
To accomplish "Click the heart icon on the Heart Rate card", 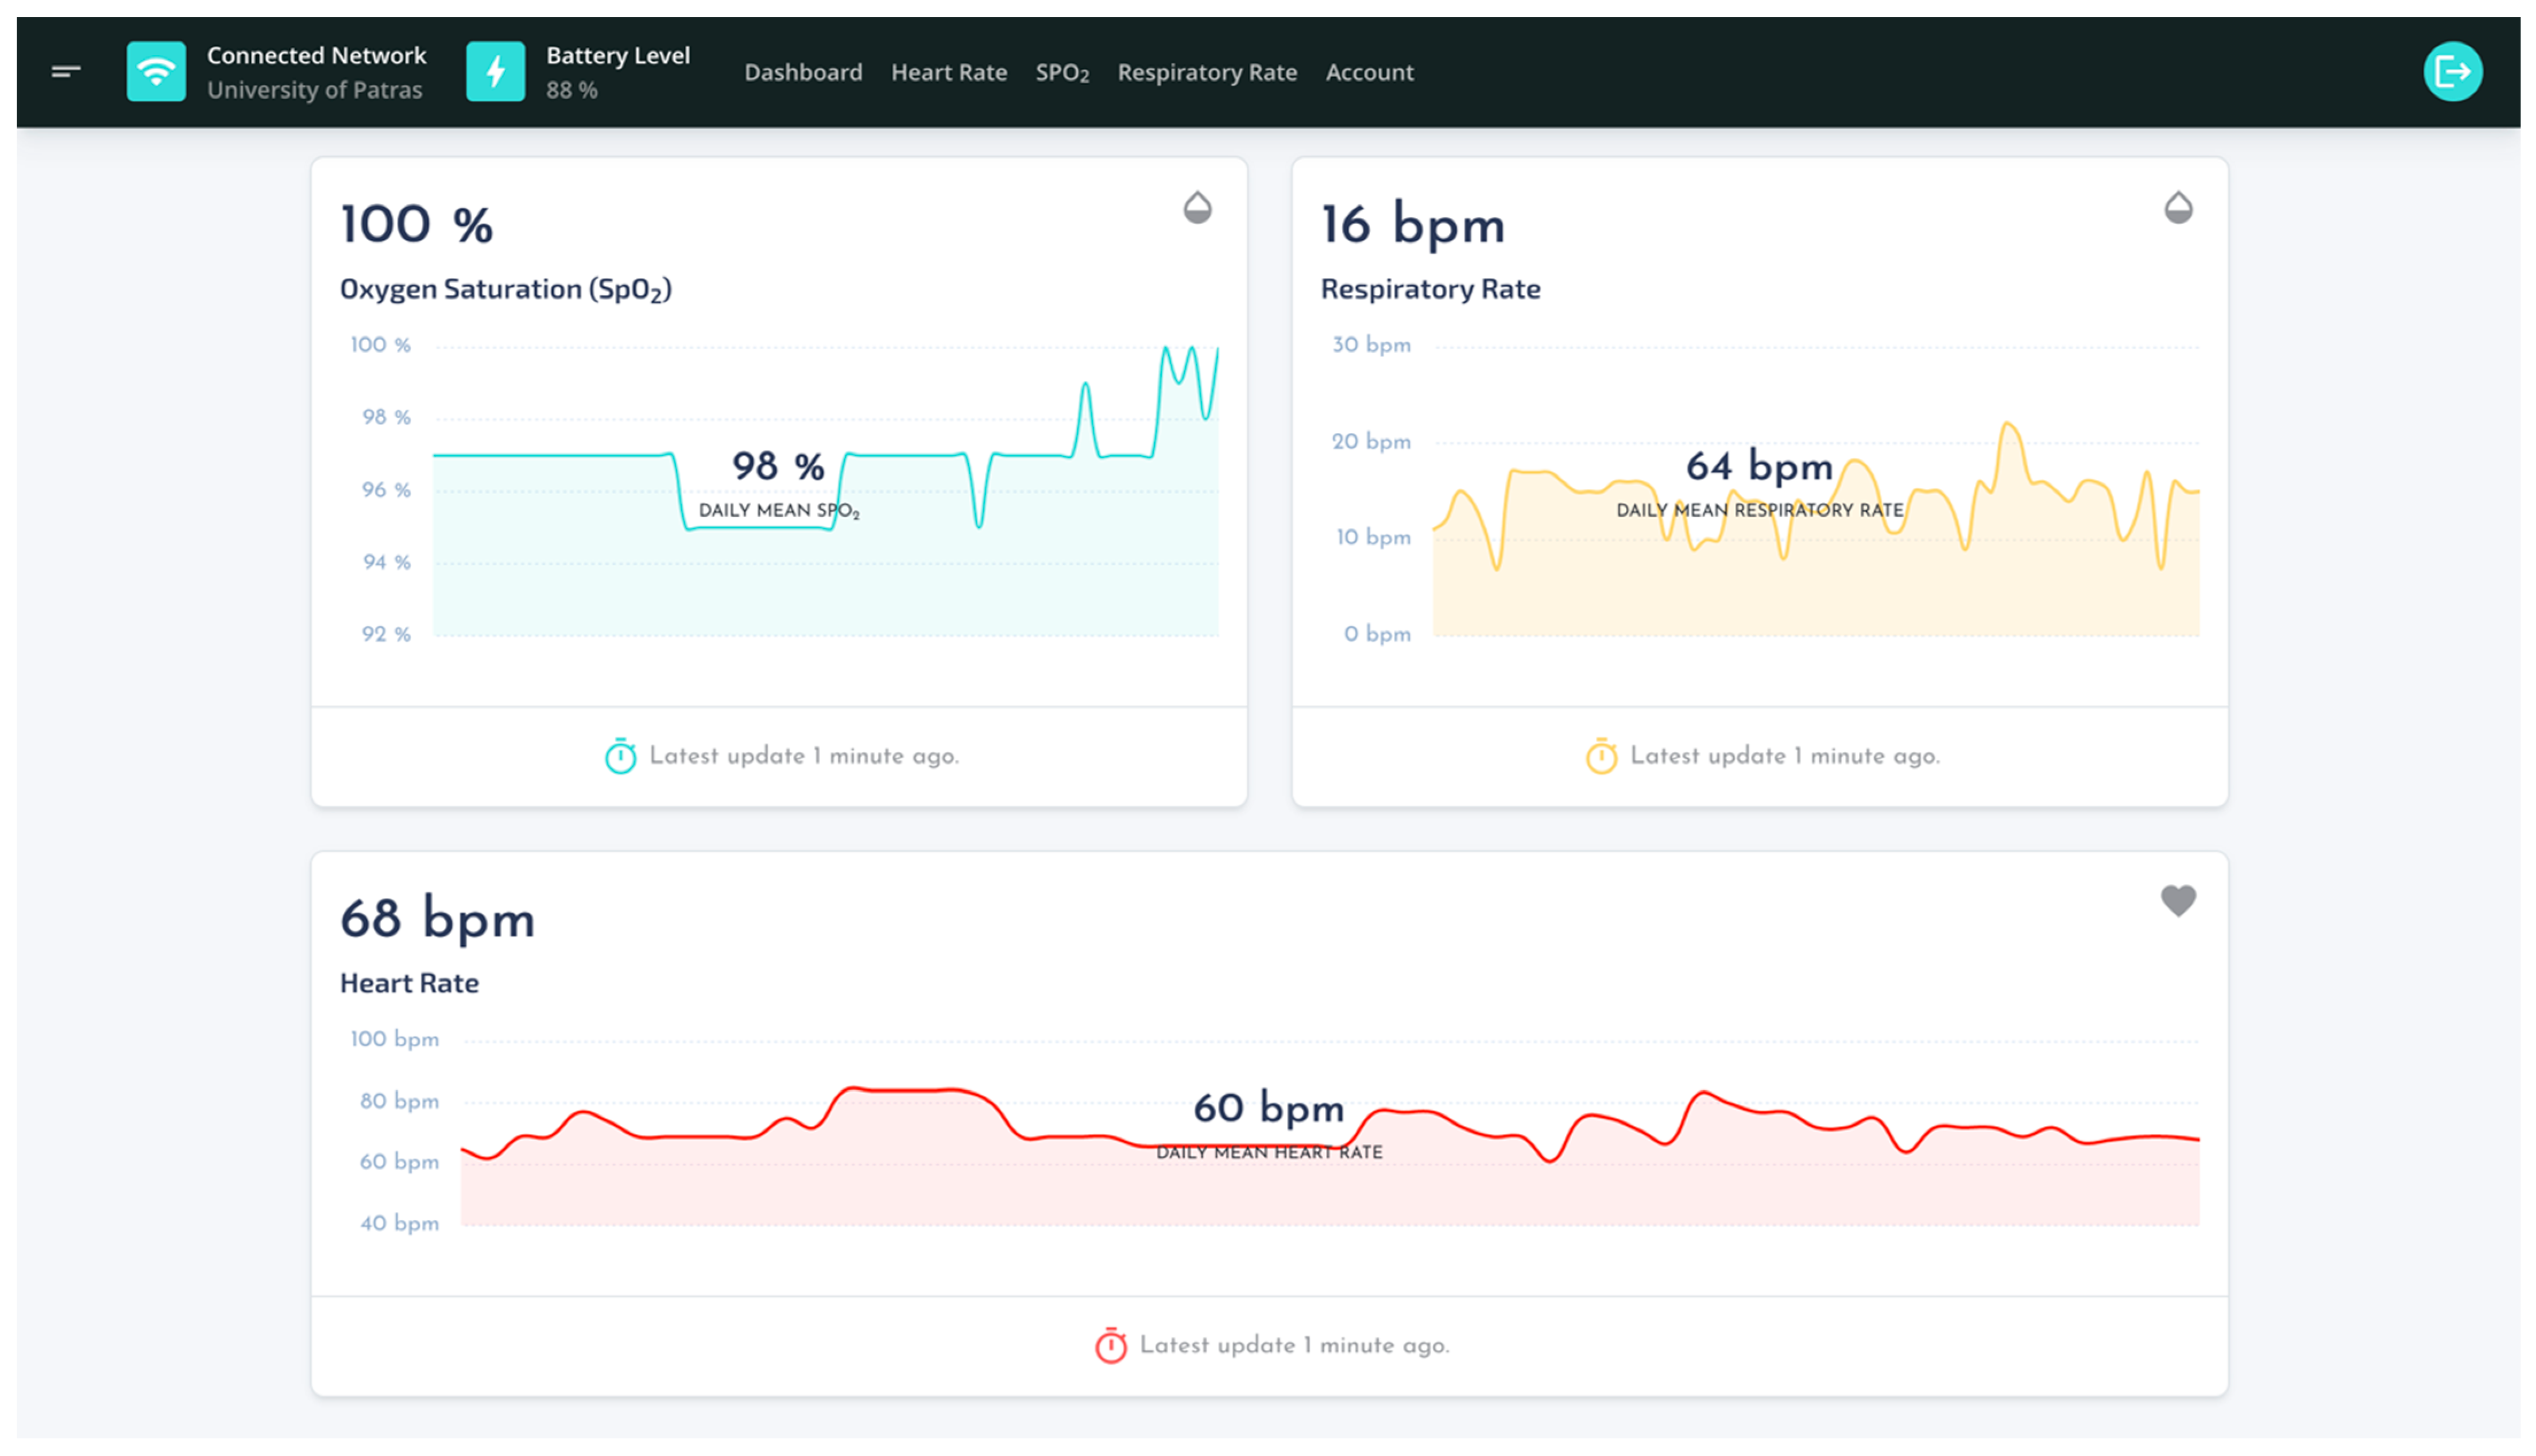I will tap(2178, 900).
